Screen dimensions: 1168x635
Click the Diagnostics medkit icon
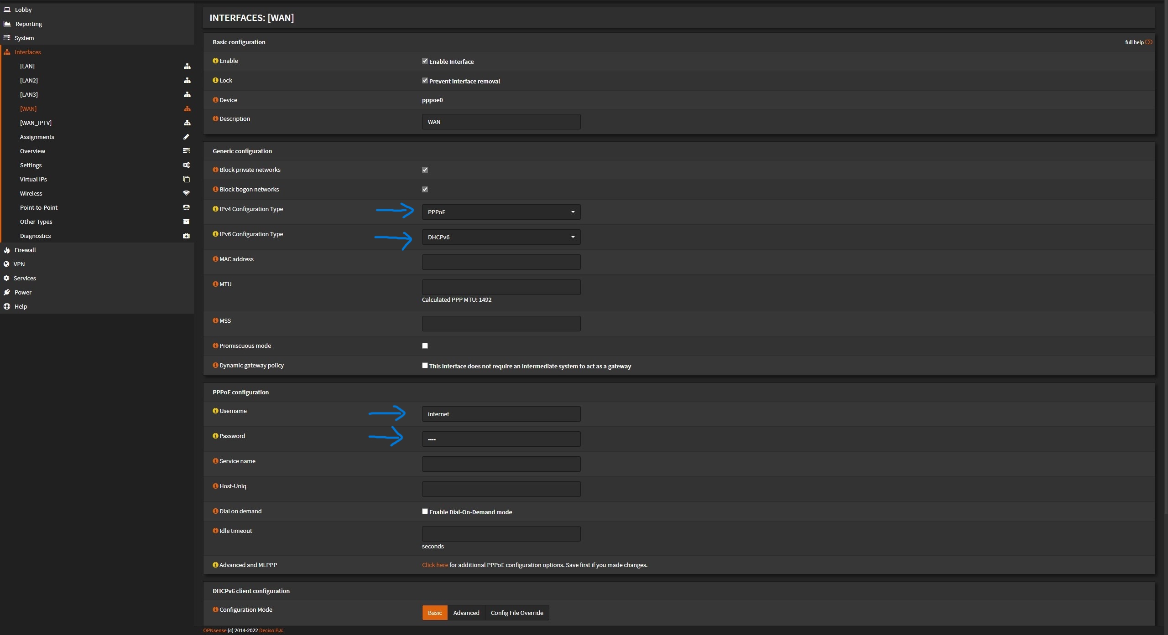(186, 236)
